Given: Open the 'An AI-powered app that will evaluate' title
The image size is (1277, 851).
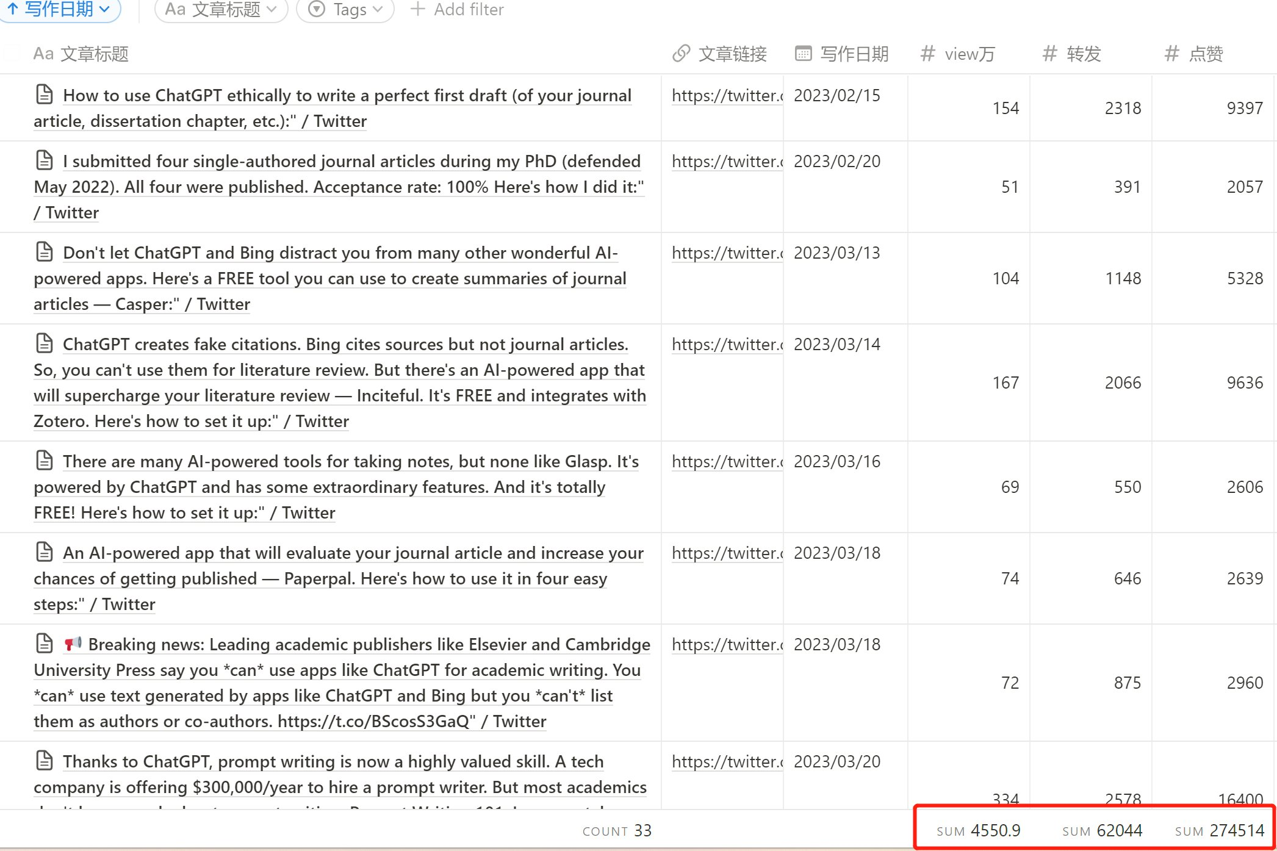Looking at the screenshot, I should tap(339, 578).
